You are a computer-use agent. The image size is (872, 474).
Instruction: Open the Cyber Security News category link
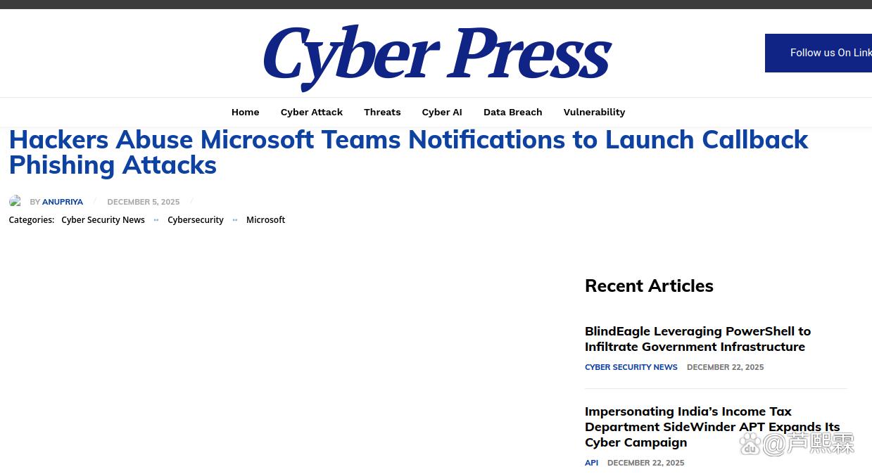(x=103, y=220)
